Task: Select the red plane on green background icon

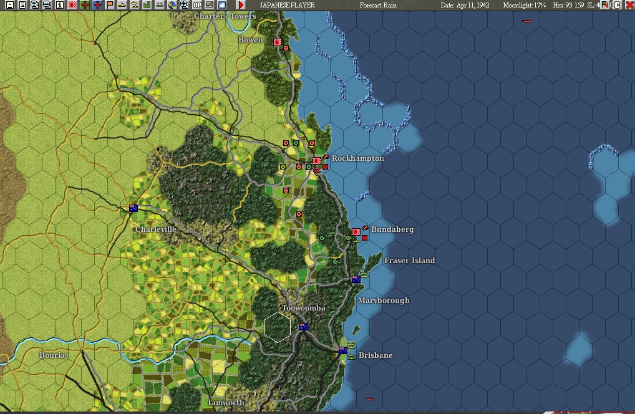Action: [85, 5]
